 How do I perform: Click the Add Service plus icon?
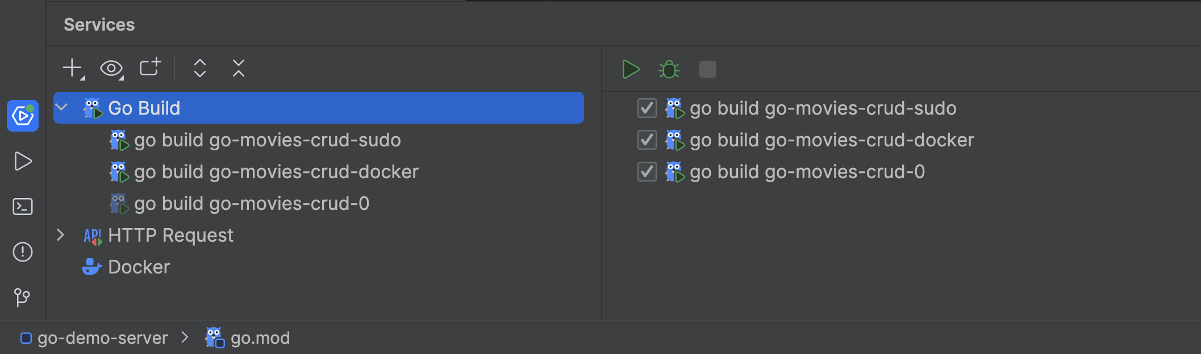coord(72,68)
